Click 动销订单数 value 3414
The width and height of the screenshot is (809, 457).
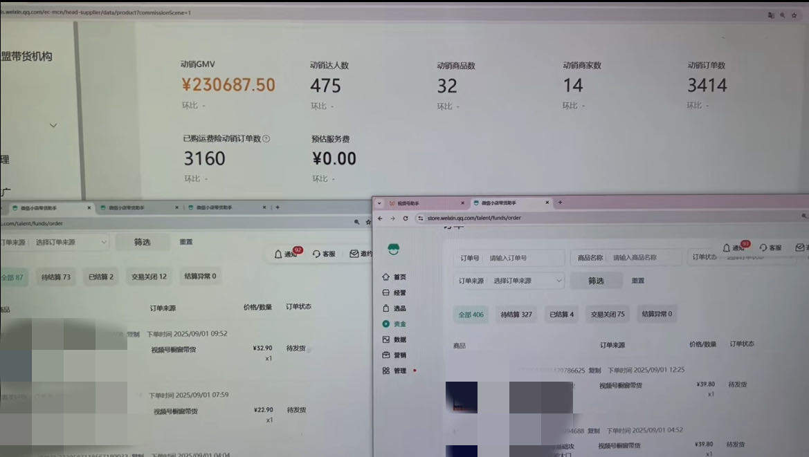[707, 85]
